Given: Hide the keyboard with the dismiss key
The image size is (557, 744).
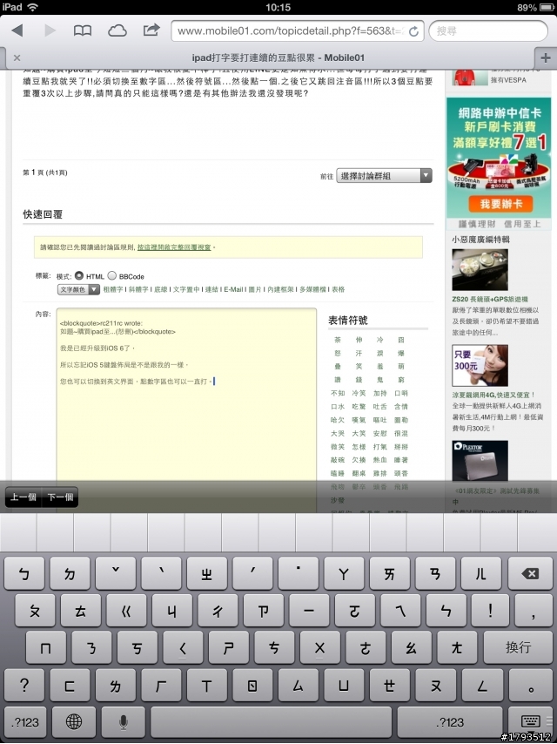Looking at the screenshot, I should tap(530, 721).
